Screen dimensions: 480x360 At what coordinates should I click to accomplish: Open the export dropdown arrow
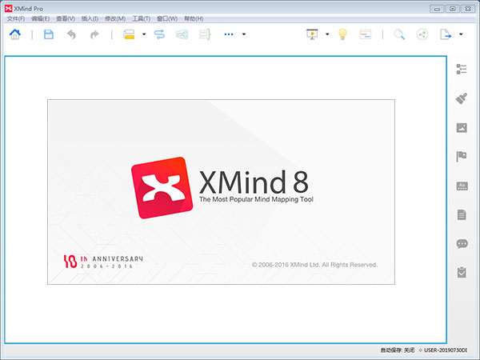click(461, 34)
